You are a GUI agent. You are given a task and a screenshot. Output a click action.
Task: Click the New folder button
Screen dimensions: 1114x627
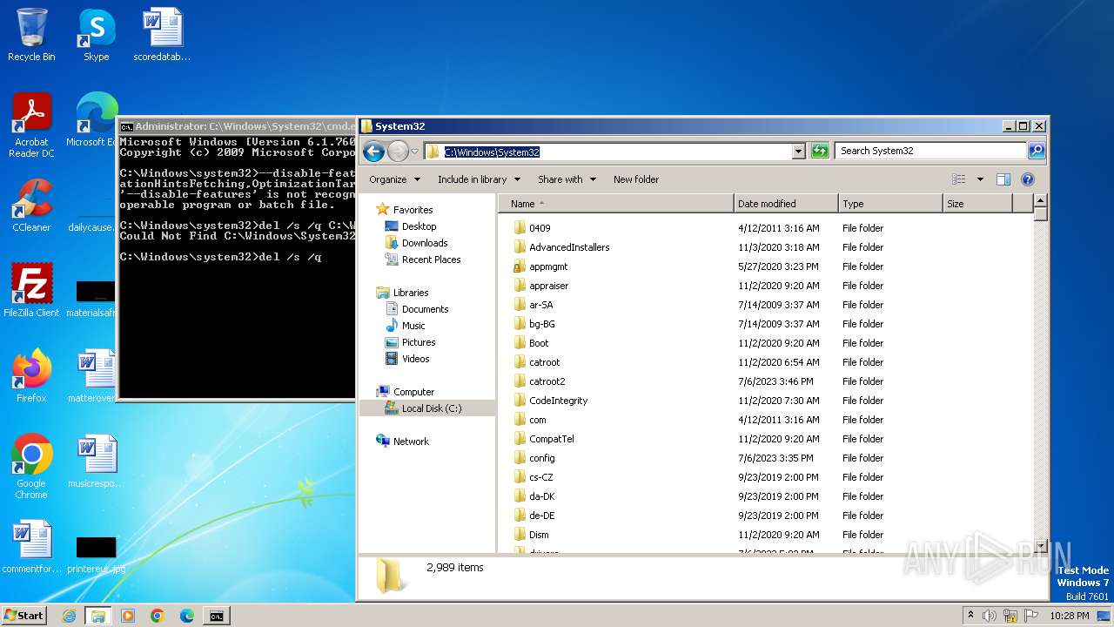pyautogui.click(x=636, y=179)
